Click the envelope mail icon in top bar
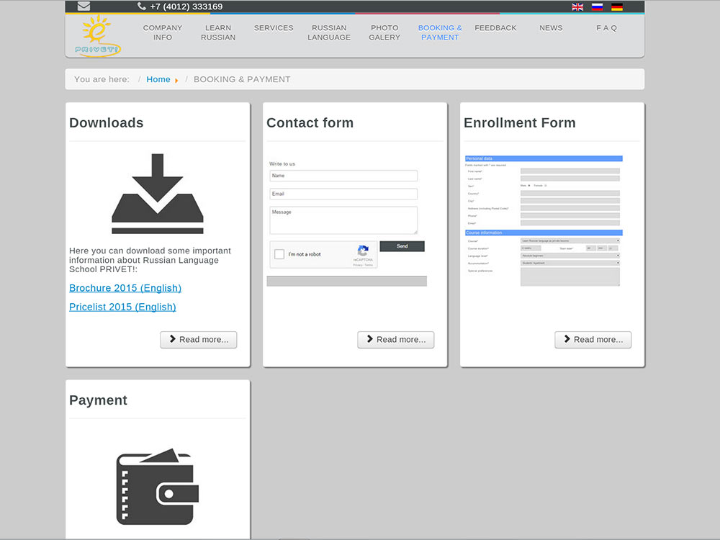720x540 pixels. pyautogui.click(x=84, y=6)
